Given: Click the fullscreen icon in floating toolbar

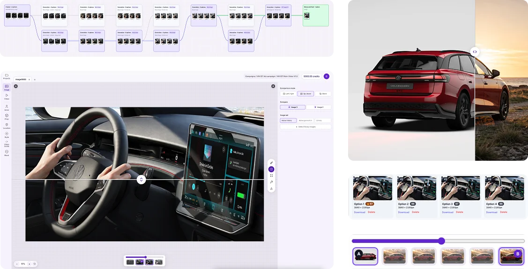Looking at the screenshot, I should click(x=271, y=175).
